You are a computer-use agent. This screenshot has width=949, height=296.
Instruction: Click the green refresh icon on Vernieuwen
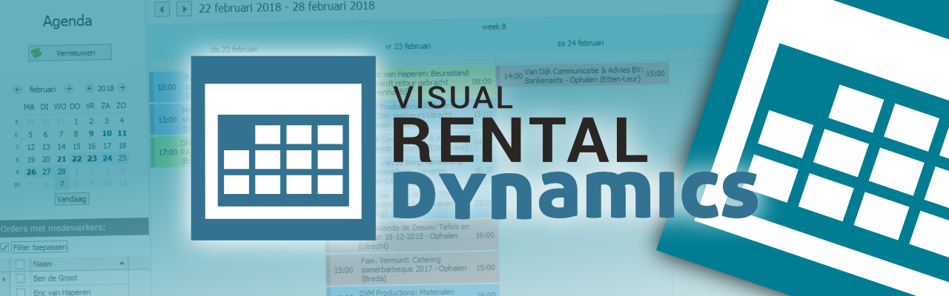(x=36, y=53)
